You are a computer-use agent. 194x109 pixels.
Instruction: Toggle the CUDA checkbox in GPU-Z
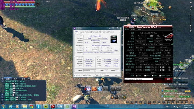coord(145,76)
